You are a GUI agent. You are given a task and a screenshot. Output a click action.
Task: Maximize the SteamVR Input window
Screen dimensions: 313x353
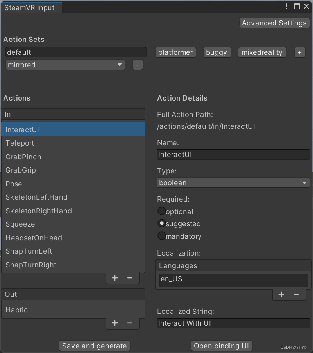(297, 6)
